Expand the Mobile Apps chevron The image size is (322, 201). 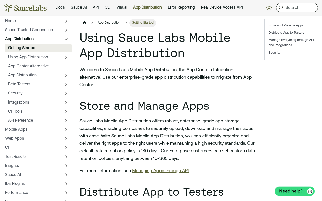[66, 130]
